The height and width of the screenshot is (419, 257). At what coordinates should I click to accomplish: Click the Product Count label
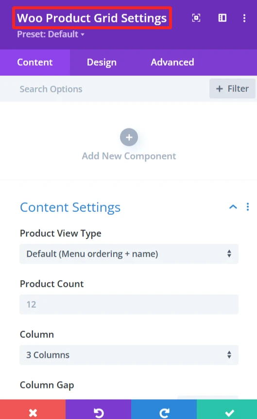tap(52, 284)
